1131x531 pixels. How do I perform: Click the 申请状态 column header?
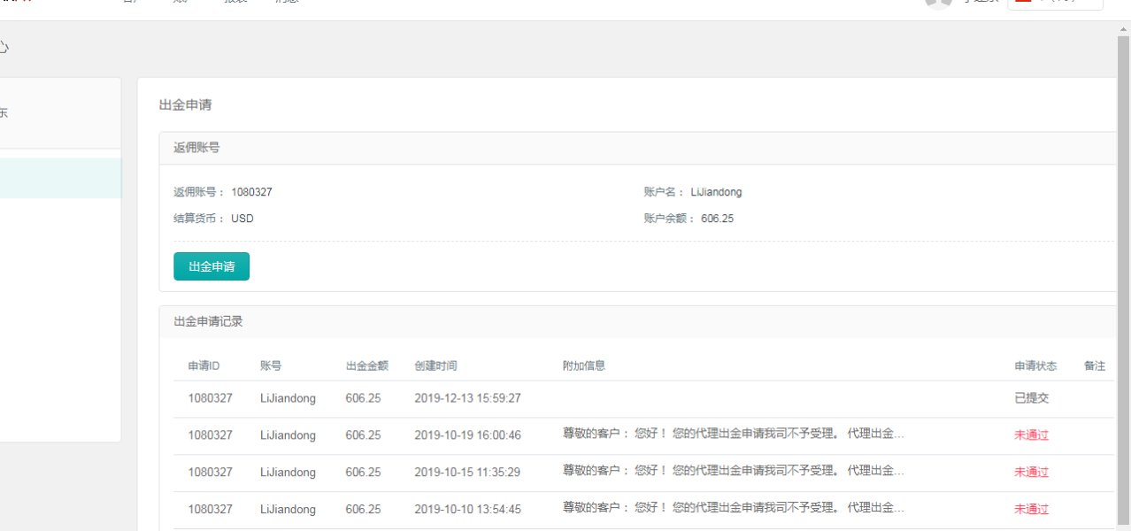[x=1035, y=366]
